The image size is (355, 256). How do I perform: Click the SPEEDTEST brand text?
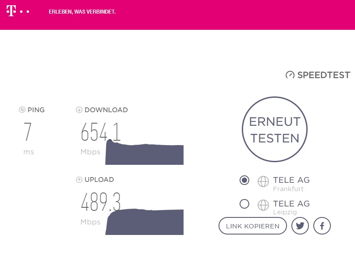324,75
